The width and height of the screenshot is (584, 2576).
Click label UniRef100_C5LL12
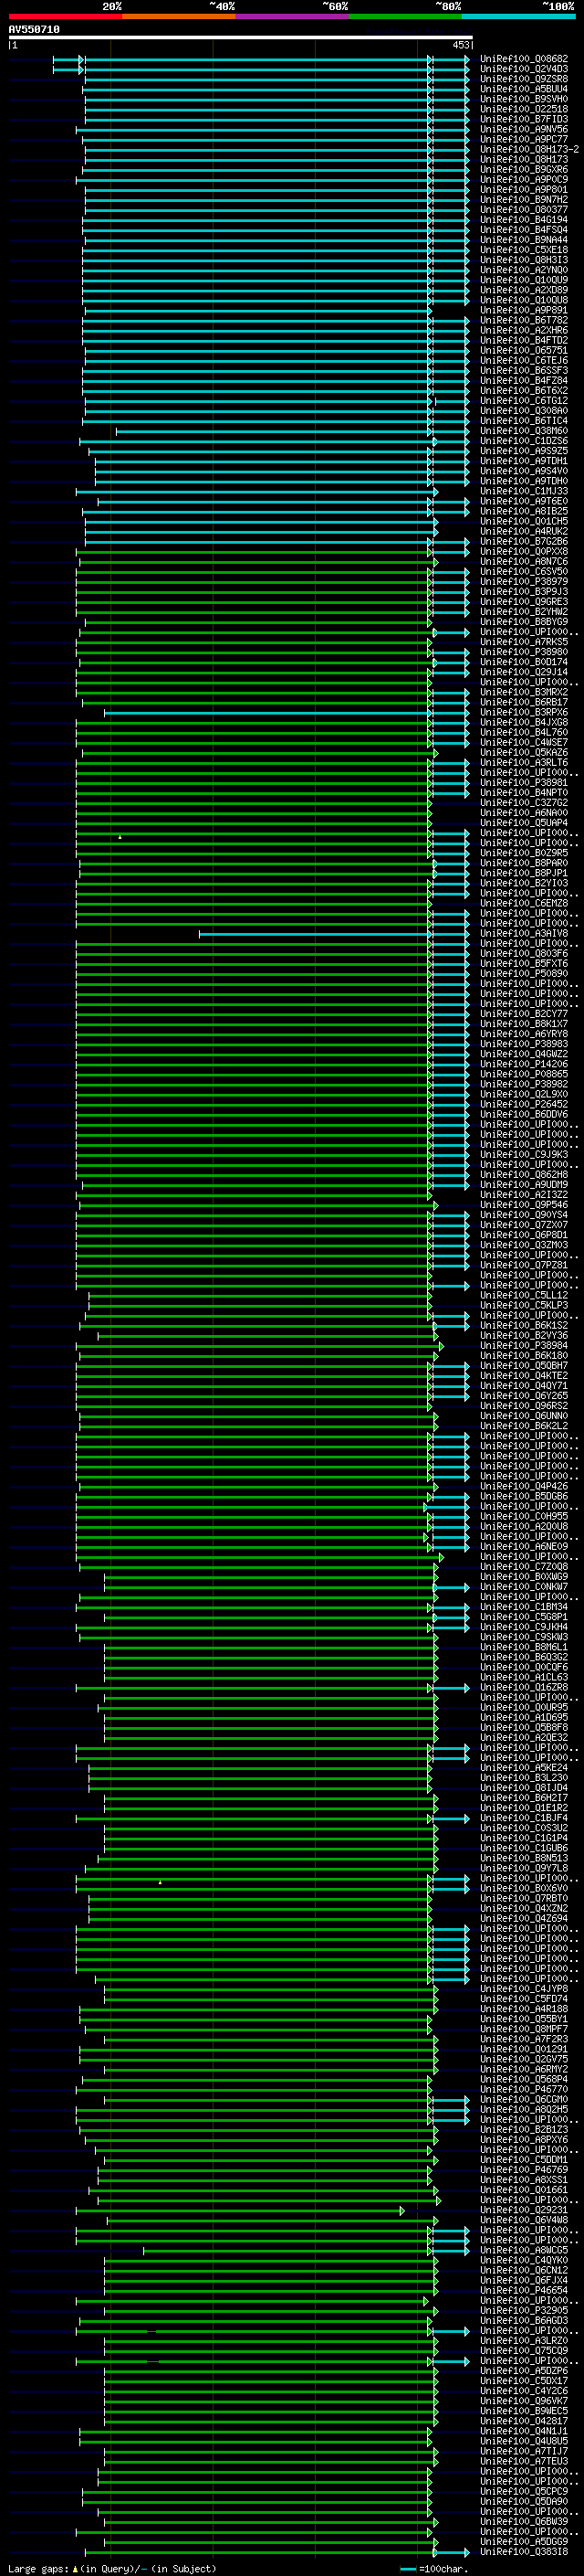tap(524, 1296)
